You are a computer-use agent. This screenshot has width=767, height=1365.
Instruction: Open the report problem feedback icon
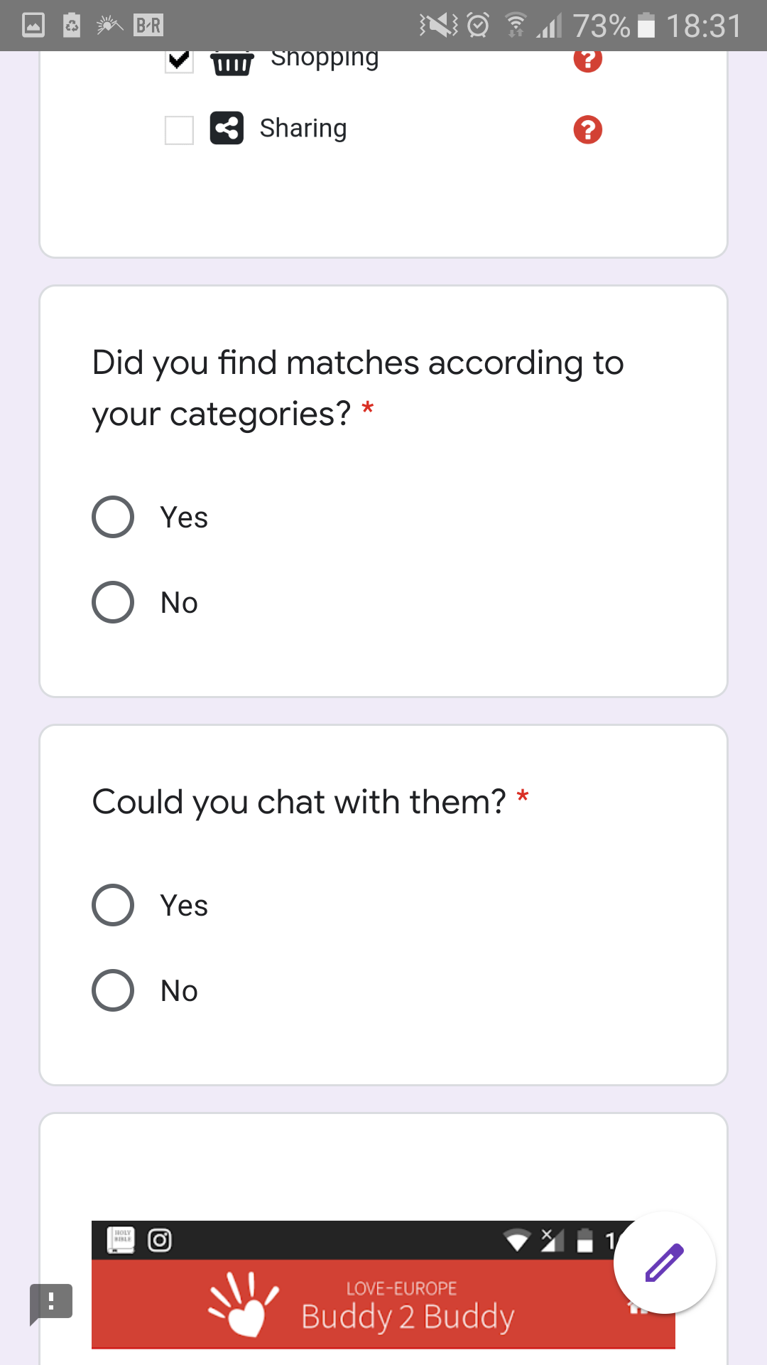pos(51,1303)
